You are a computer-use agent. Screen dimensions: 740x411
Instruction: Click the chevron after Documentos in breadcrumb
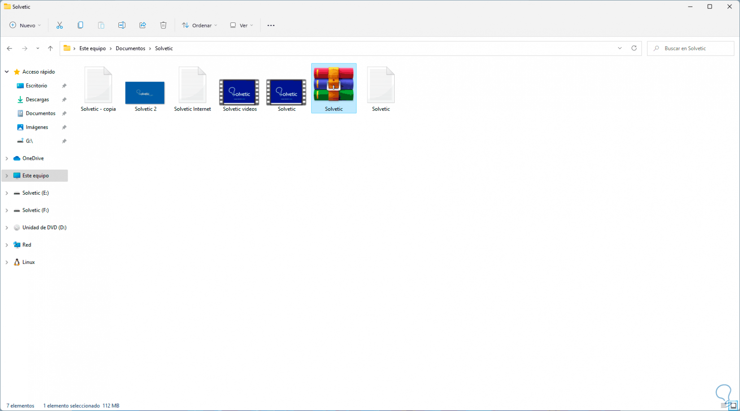click(150, 48)
